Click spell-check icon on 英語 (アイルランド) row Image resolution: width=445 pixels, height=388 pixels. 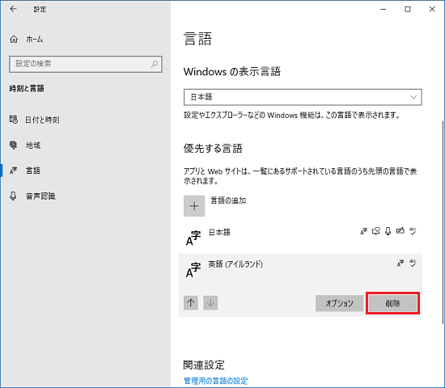pos(413,264)
